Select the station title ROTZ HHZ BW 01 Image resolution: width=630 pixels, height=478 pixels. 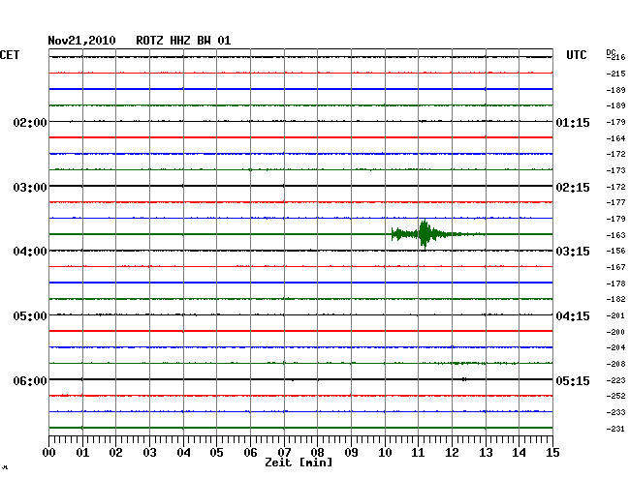(x=183, y=41)
